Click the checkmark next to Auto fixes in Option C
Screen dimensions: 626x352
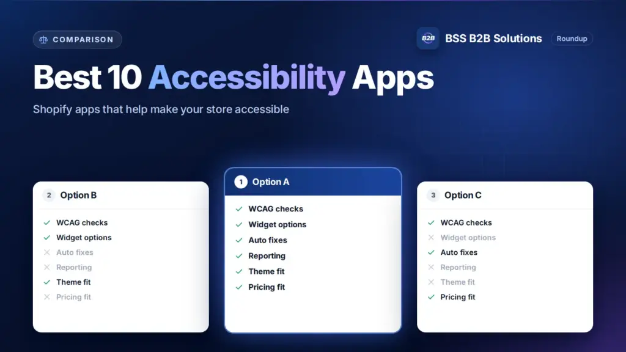[x=431, y=252]
